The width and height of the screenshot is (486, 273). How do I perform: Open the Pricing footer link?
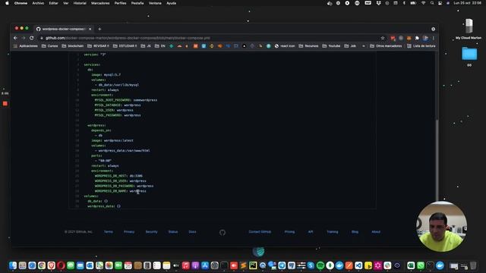click(x=289, y=232)
